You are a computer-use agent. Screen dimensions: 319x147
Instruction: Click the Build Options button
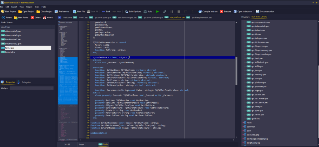(x=133, y=11)
